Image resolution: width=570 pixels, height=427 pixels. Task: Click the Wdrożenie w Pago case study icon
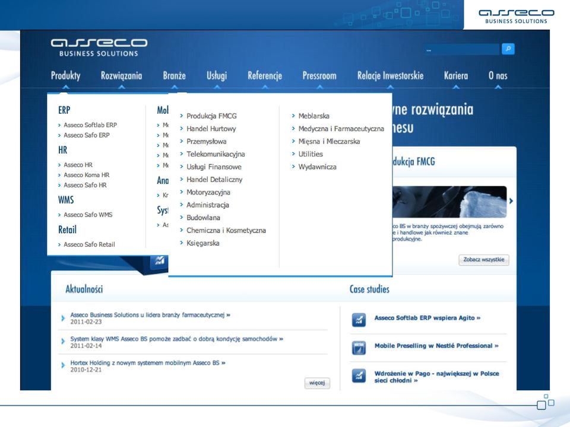click(359, 376)
